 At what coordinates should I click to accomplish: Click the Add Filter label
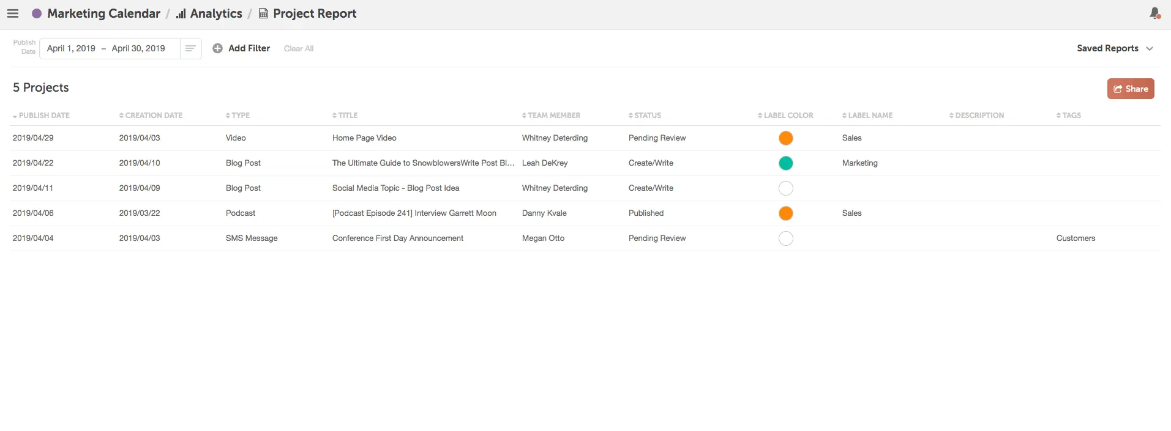[x=249, y=48]
